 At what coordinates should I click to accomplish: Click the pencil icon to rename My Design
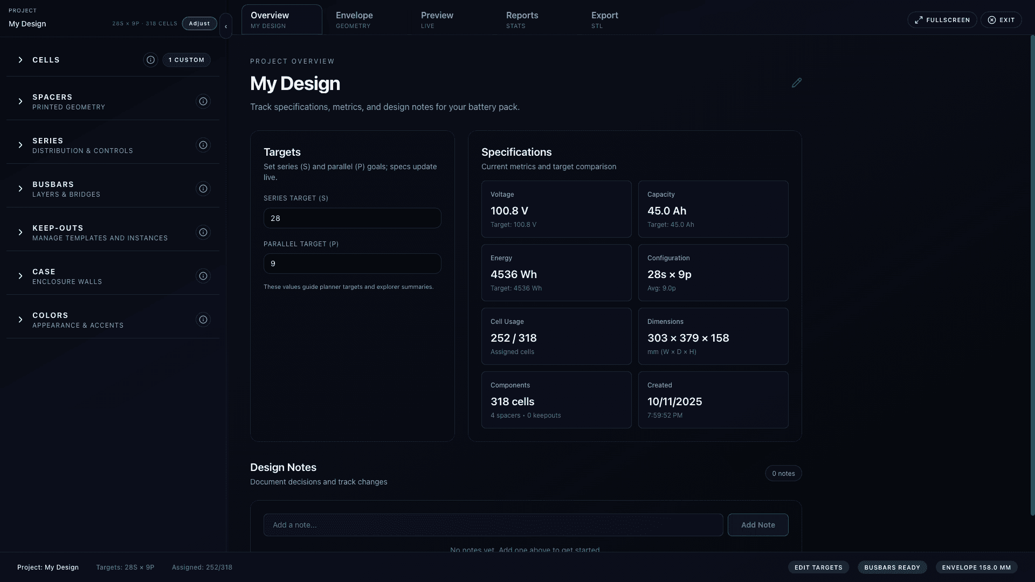tap(797, 82)
